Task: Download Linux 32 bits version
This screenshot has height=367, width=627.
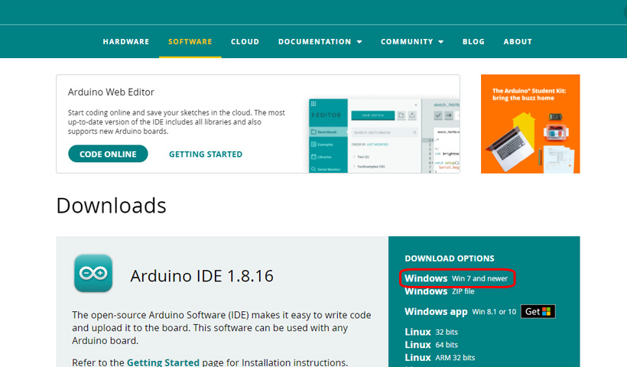Action: 431,332
